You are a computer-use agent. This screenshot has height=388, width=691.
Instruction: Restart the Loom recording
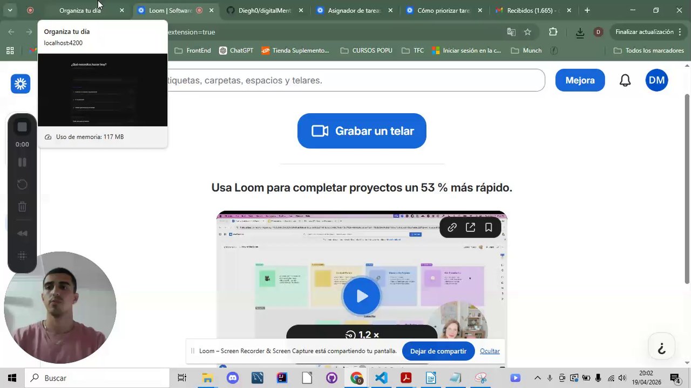coord(22,185)
